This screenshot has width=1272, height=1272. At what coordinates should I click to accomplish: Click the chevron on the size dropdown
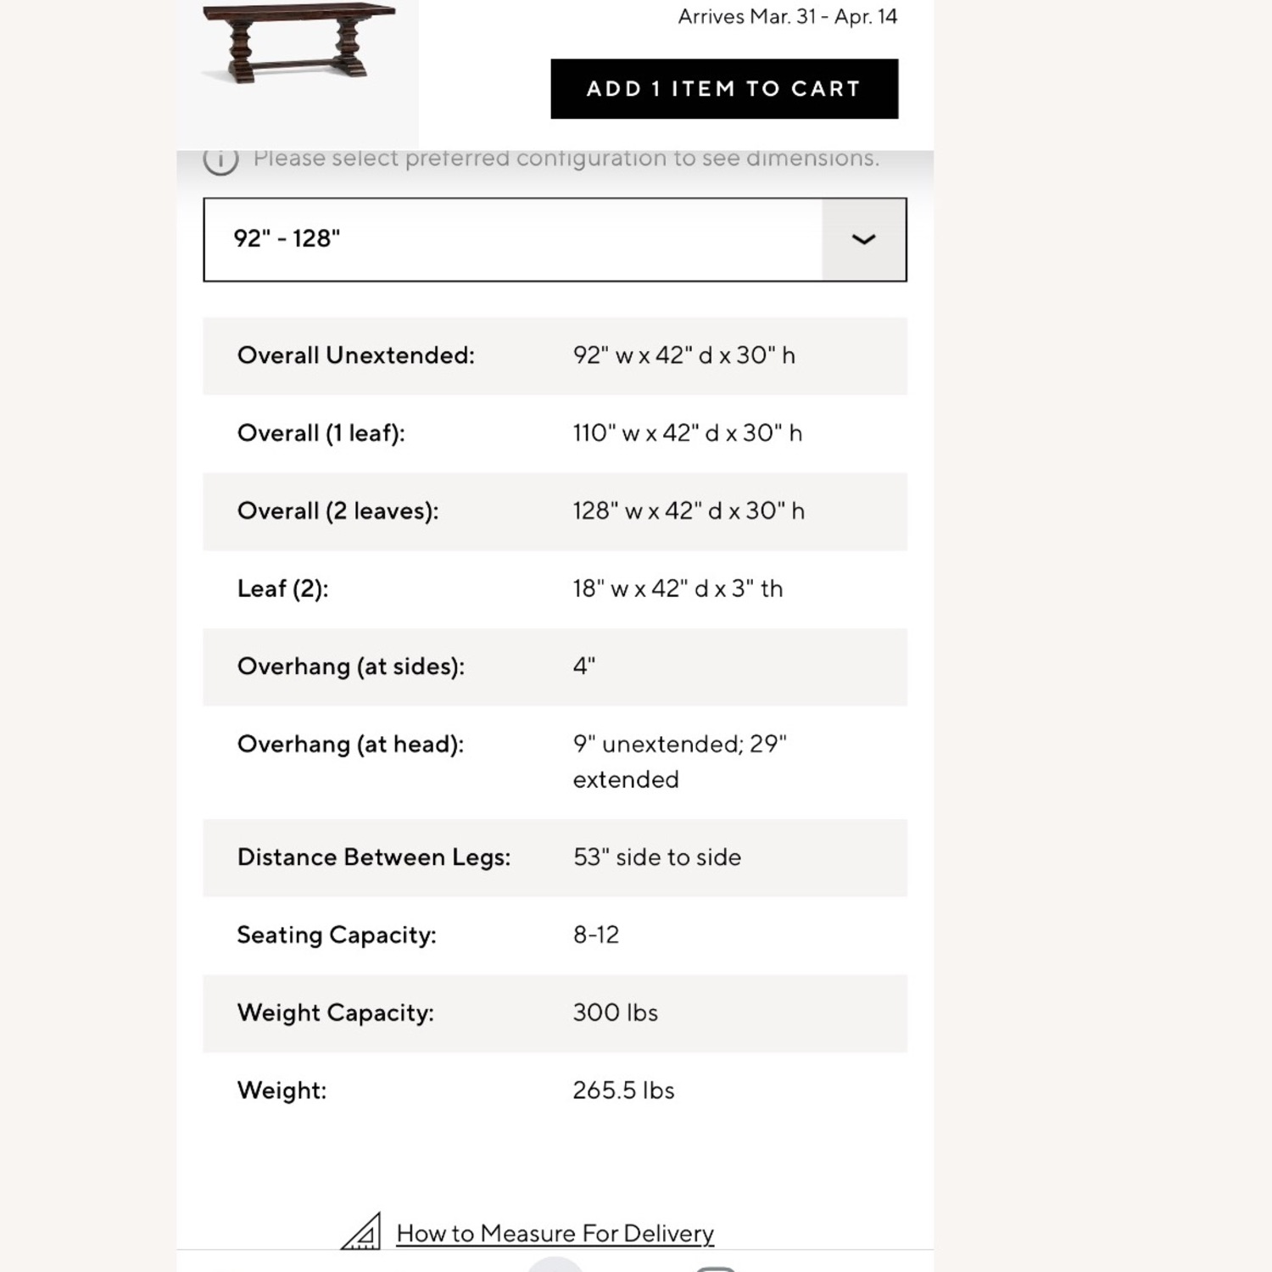point(863,239)
